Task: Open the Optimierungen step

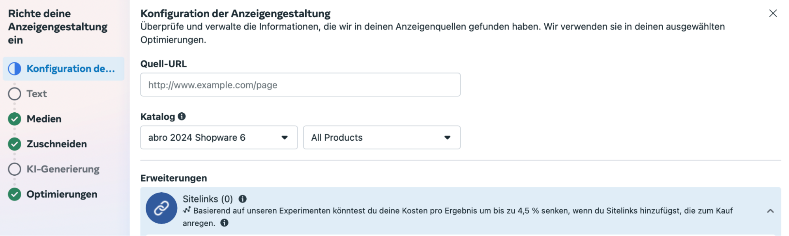Action: 62,194
